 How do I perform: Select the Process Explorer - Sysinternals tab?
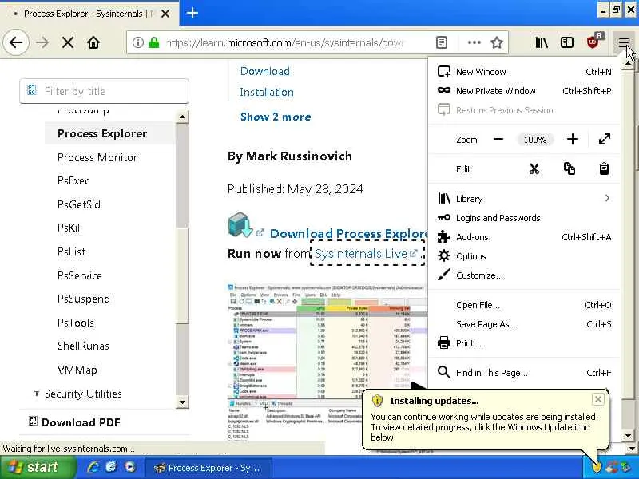pyautogui.click(x=89, y=14)
